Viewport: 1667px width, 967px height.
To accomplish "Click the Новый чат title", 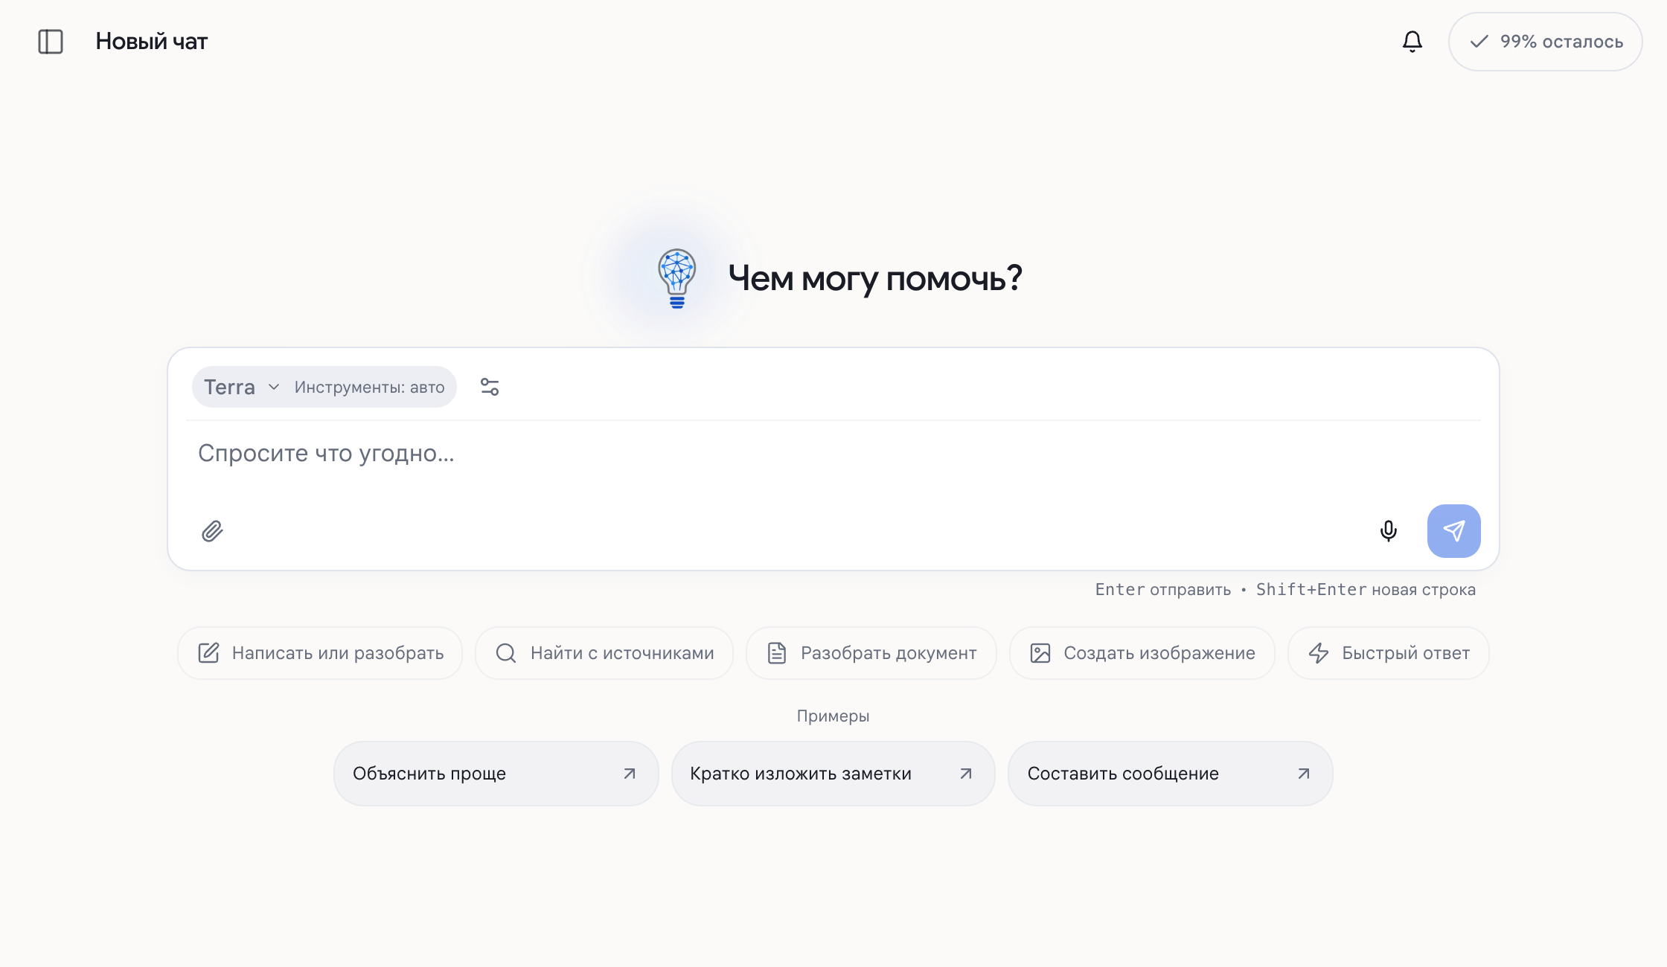I will coord(151,42).
